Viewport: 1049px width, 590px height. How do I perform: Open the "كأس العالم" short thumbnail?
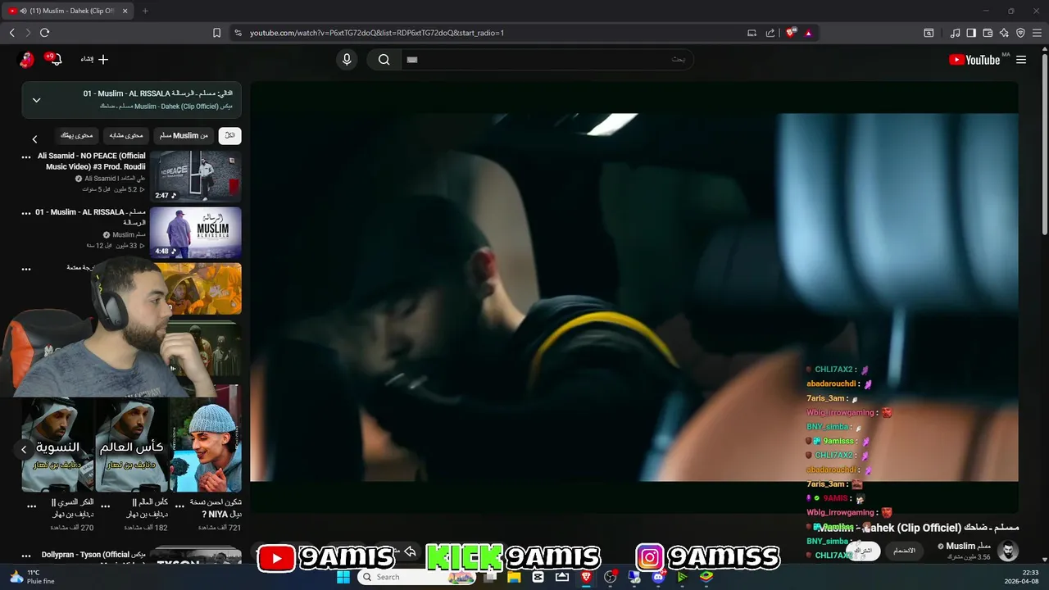[131, 445]
